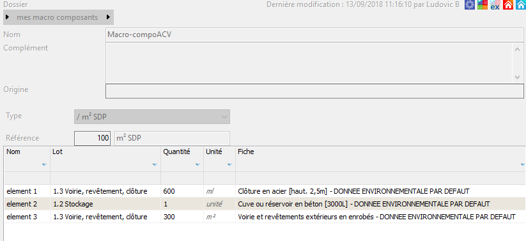The height and width of the screenshot is (241, 526).
Task: Click the Fiche column header
Action: tap(381, 159)
